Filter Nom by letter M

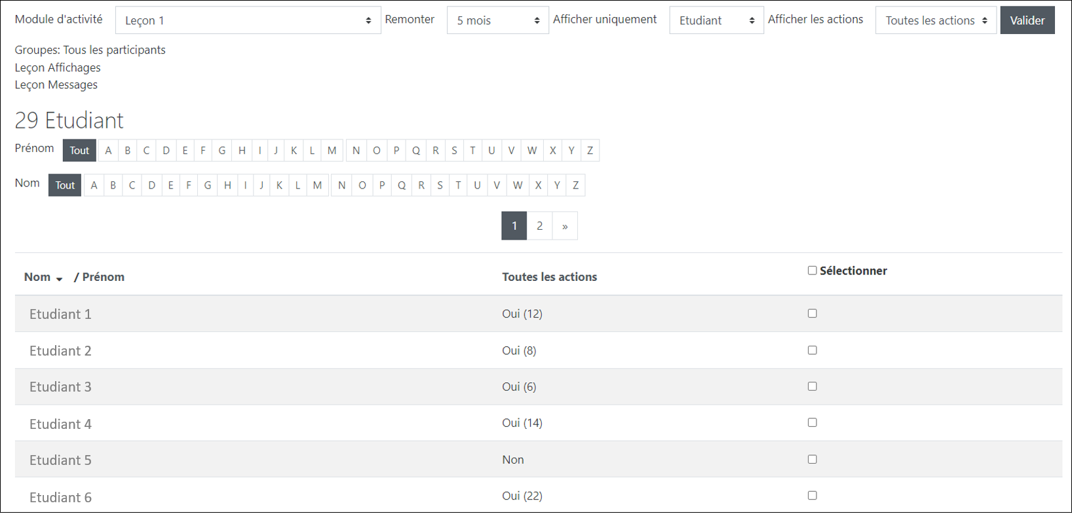[317, 185]
